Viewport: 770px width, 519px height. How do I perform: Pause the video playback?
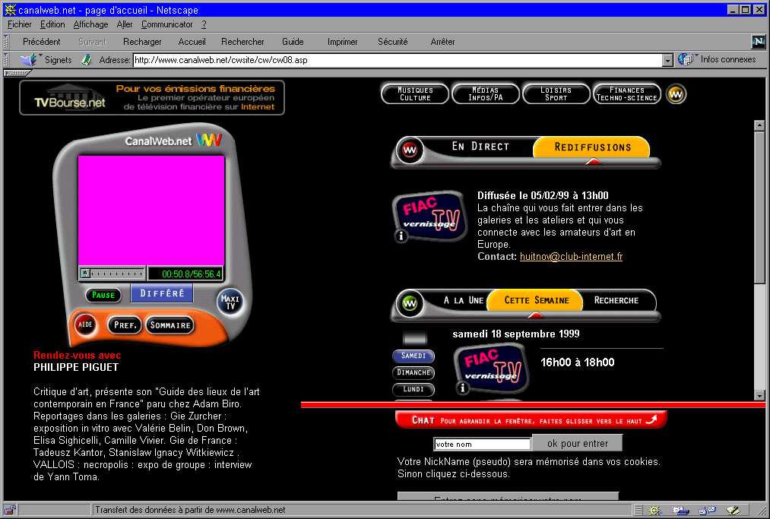103,295
